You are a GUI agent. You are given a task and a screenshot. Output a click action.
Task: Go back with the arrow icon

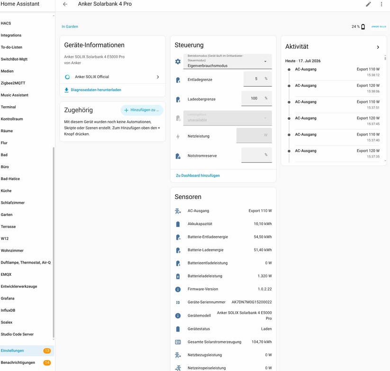point(65,4)
